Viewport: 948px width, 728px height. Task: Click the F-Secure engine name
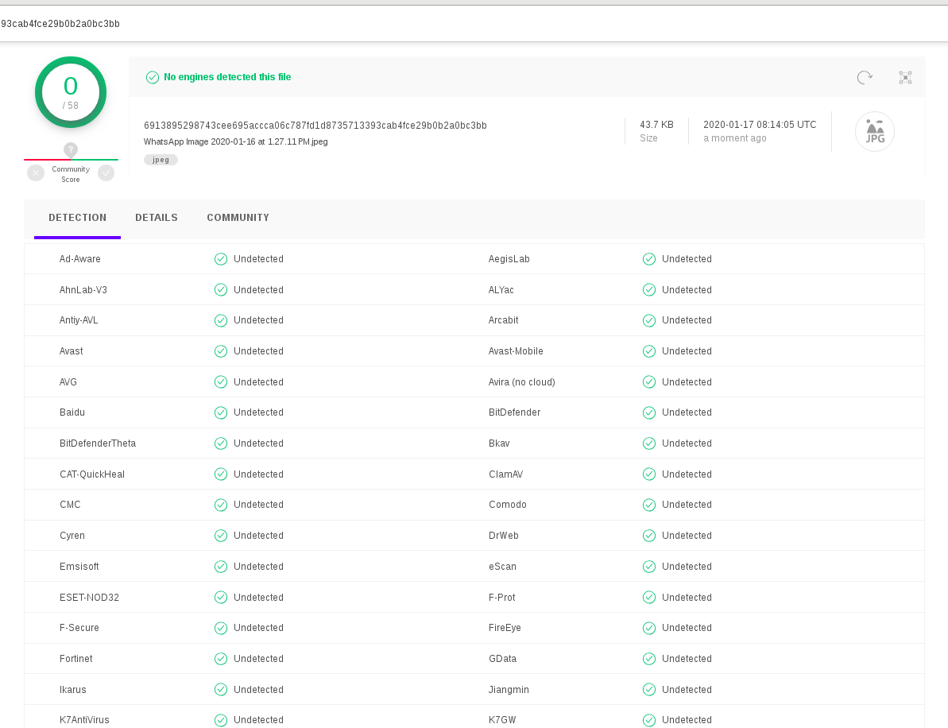tap(79, 628)
